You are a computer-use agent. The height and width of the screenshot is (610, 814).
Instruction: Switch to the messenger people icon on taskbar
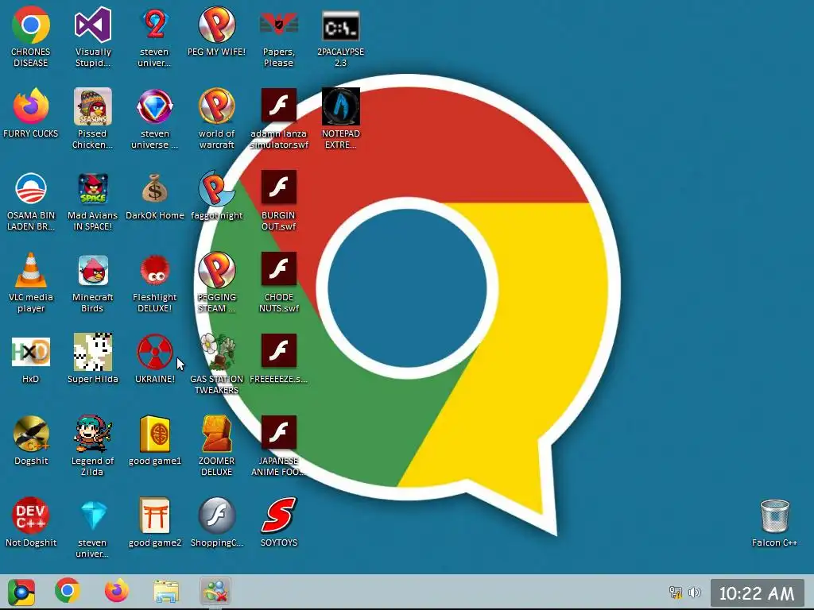click(x=215, y=592)
